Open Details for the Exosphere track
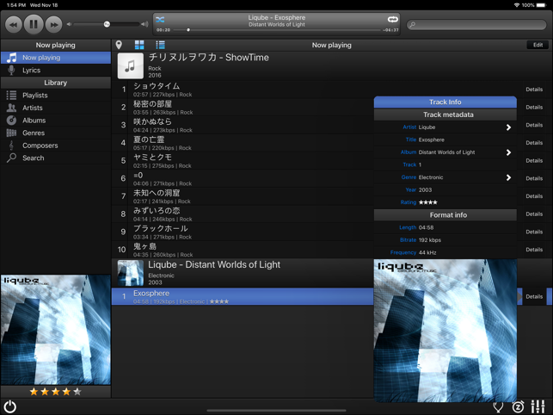The image size is (553, 415). [534, 297]
